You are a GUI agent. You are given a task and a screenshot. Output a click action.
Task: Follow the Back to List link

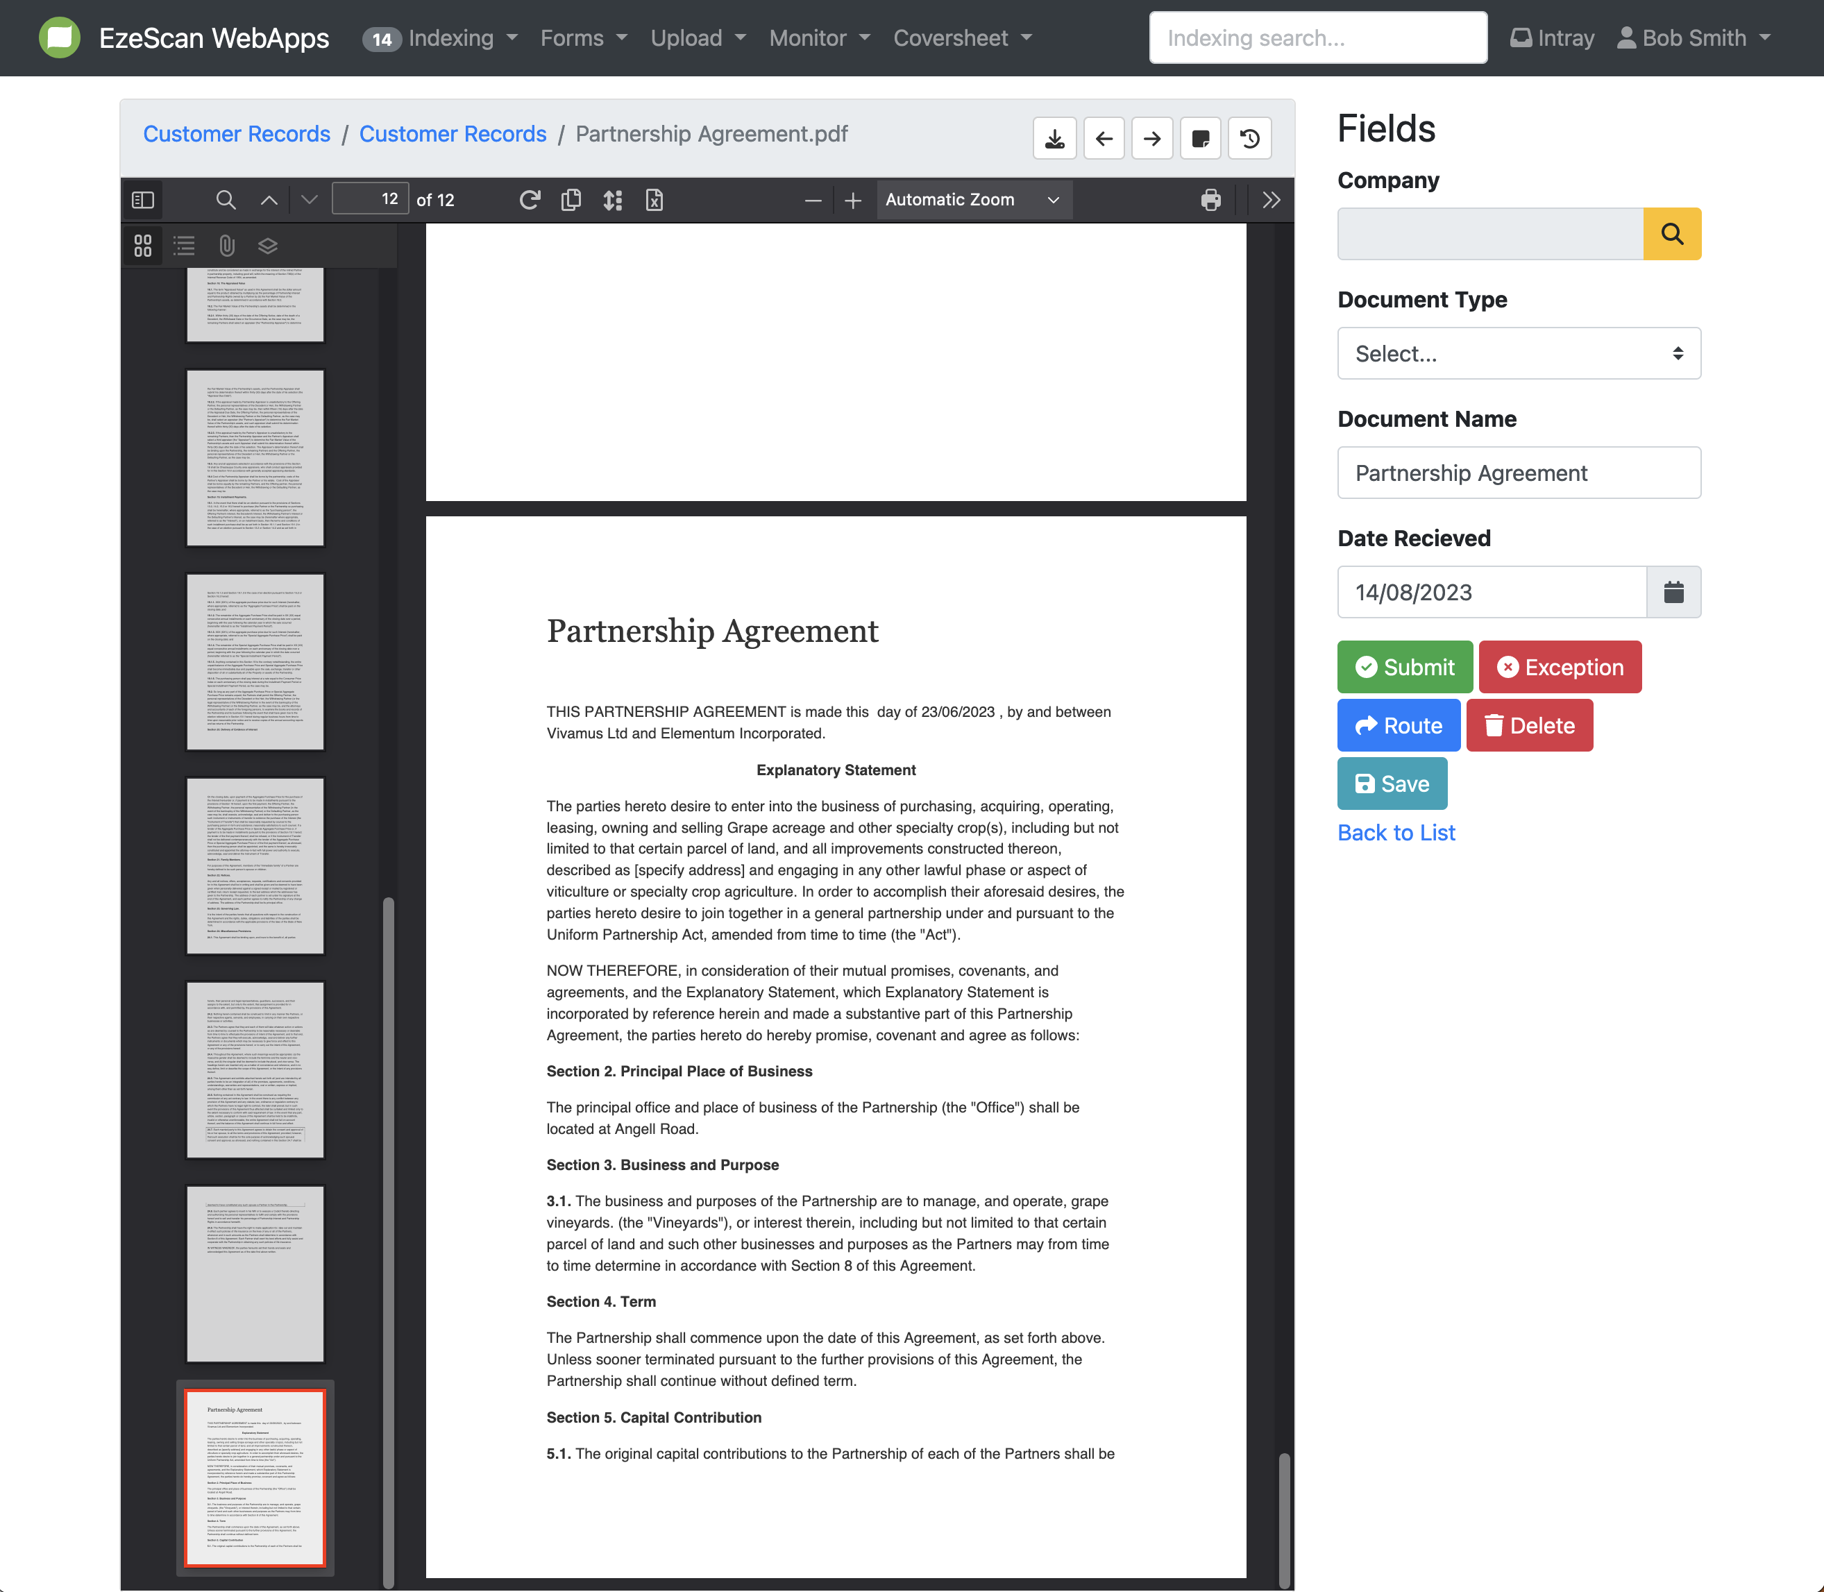click(x=1396, y=832)
